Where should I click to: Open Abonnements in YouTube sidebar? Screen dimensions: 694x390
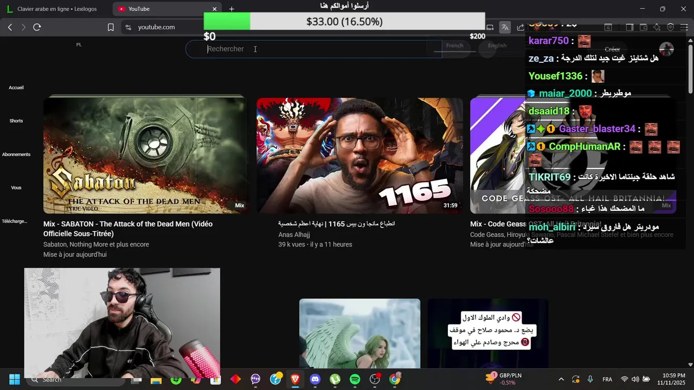tap(16, 154)
